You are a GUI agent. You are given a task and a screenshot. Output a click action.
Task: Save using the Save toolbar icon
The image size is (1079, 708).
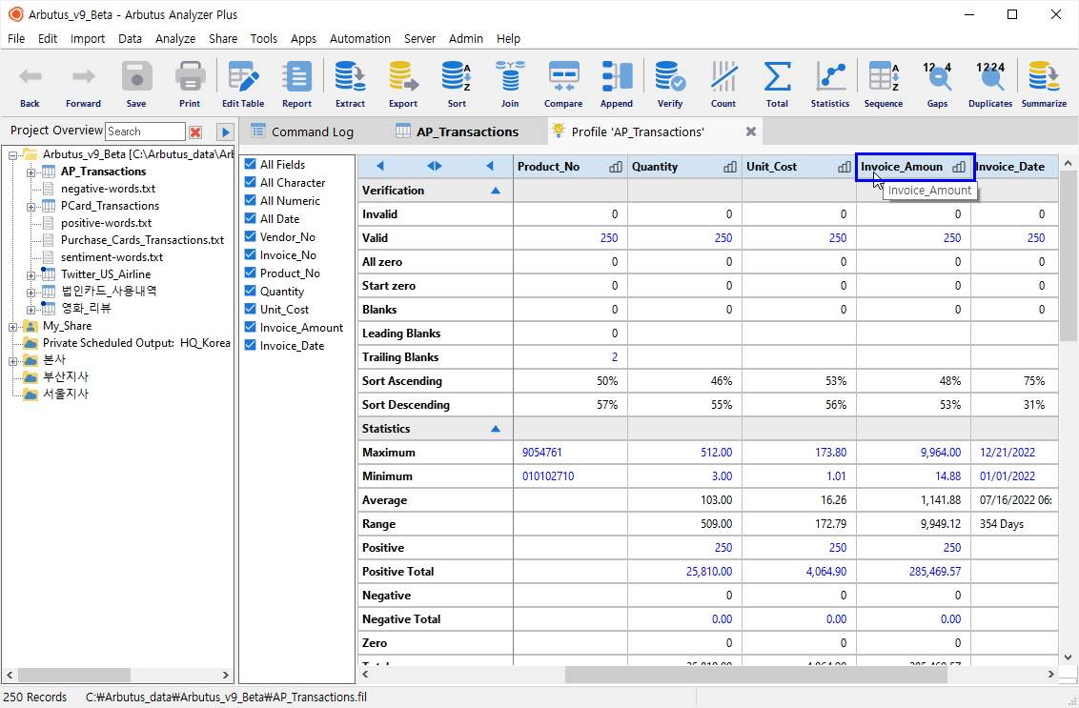click(x=136, y=76)
